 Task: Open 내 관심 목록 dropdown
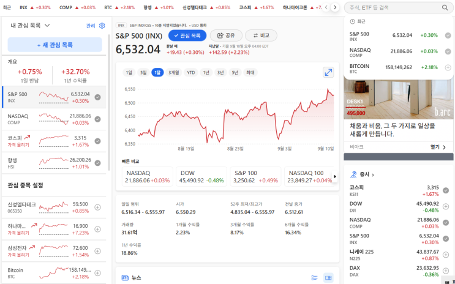coord(30,26)
